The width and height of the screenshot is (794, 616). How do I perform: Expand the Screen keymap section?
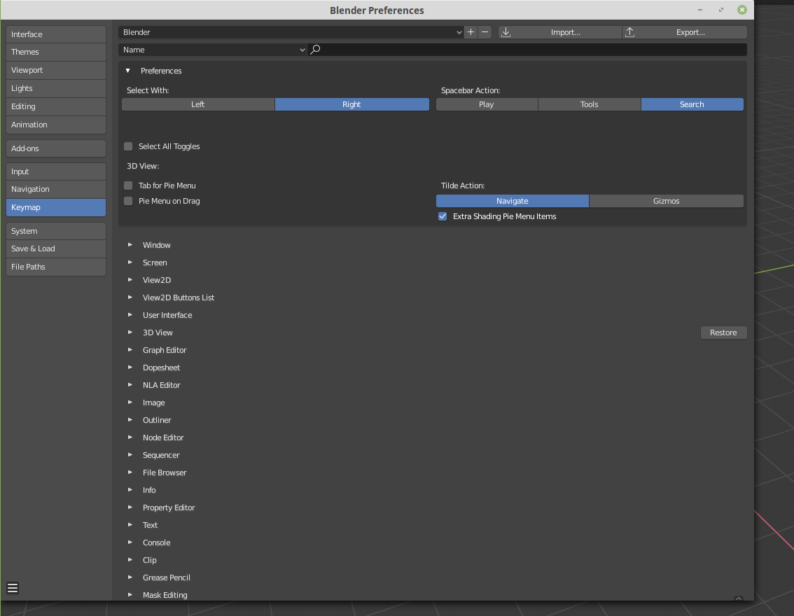coord(130,262)
